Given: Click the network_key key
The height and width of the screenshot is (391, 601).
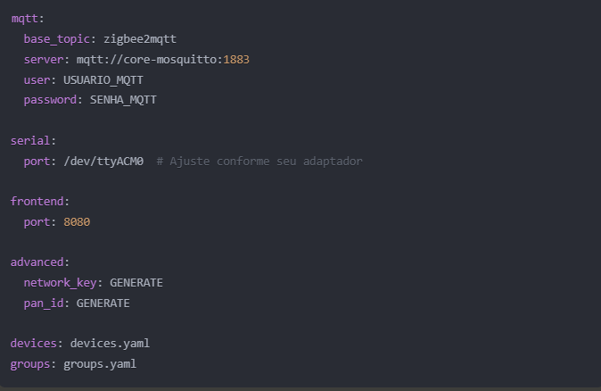Looking at the screenshot, I should click(x=60, y=283).
